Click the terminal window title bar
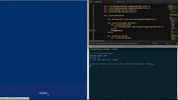Screen dimensions: 178x100 133,46
